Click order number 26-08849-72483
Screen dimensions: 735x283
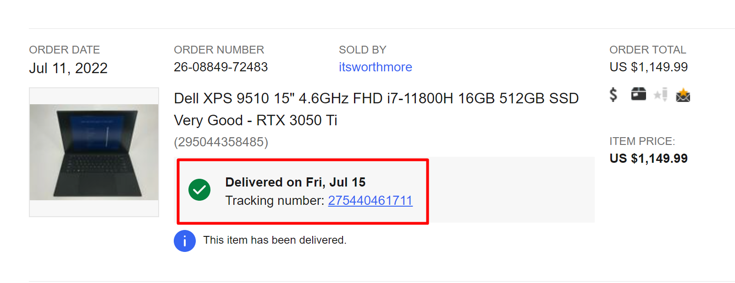[221, 67]
